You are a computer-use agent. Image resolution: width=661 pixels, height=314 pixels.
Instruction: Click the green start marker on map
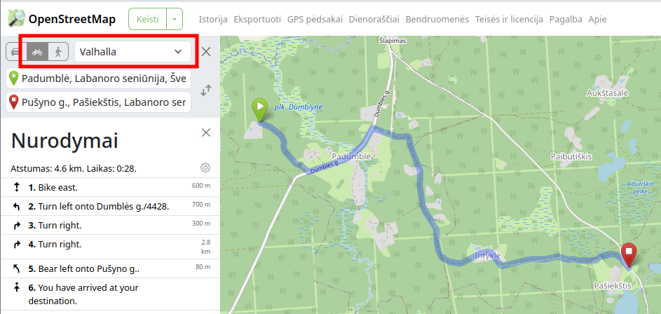tap(259, 109)
